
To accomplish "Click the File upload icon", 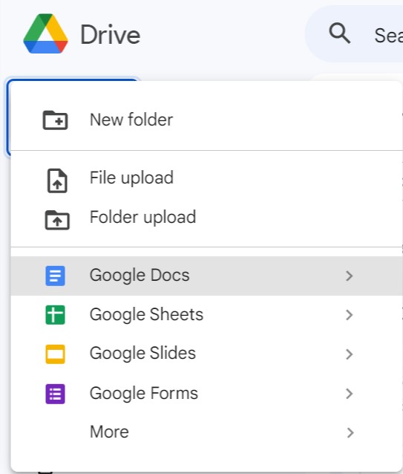I will pyautogui.click(x=57, y=181).
